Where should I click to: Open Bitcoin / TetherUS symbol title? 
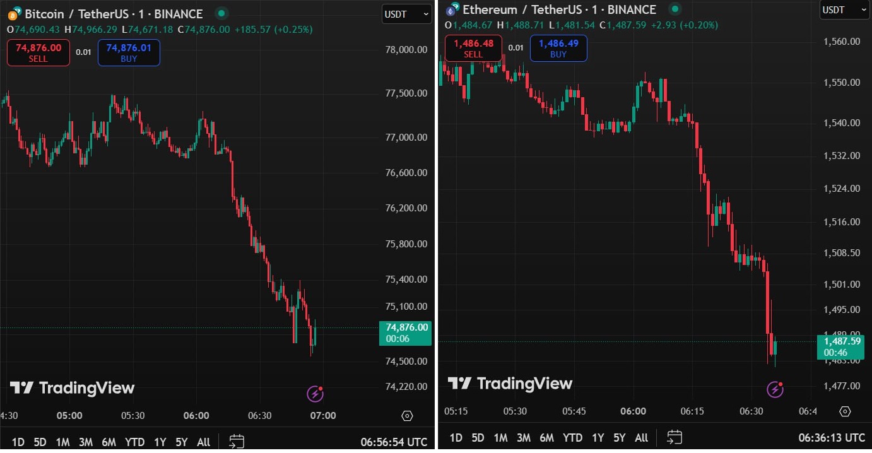click(x=114, y=14)
